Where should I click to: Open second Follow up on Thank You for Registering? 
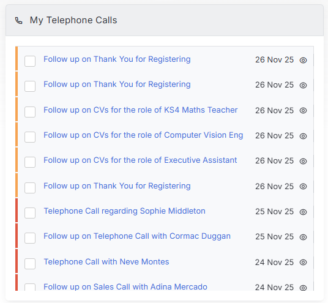117,84
